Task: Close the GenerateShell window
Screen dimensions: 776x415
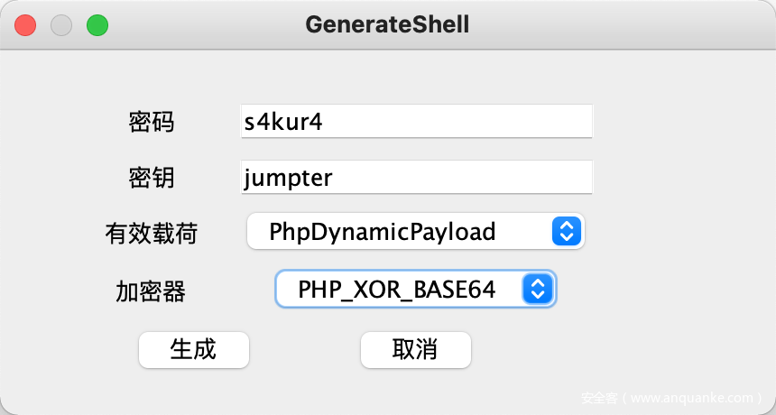Action: [25, 25]
